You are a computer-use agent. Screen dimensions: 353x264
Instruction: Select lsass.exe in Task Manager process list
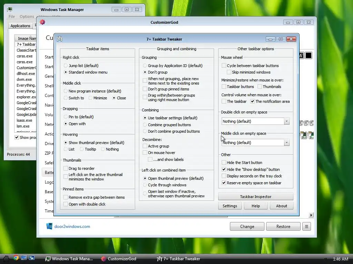click(24, 120)
